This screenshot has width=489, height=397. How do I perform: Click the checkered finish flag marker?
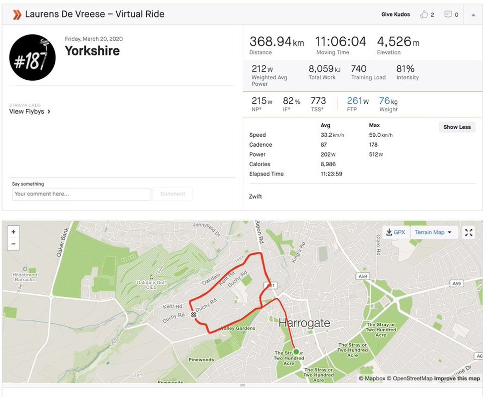194,315
